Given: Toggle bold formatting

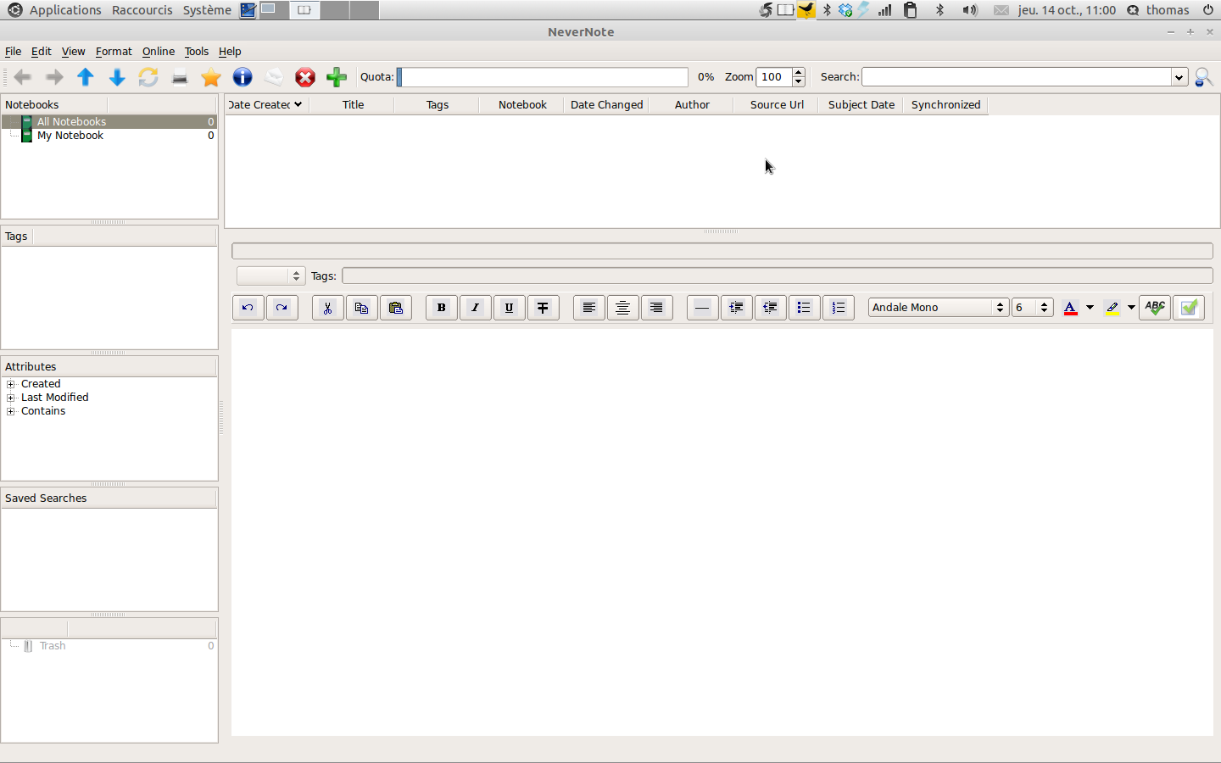Looking at the screenshot, I should click(441, 308).
